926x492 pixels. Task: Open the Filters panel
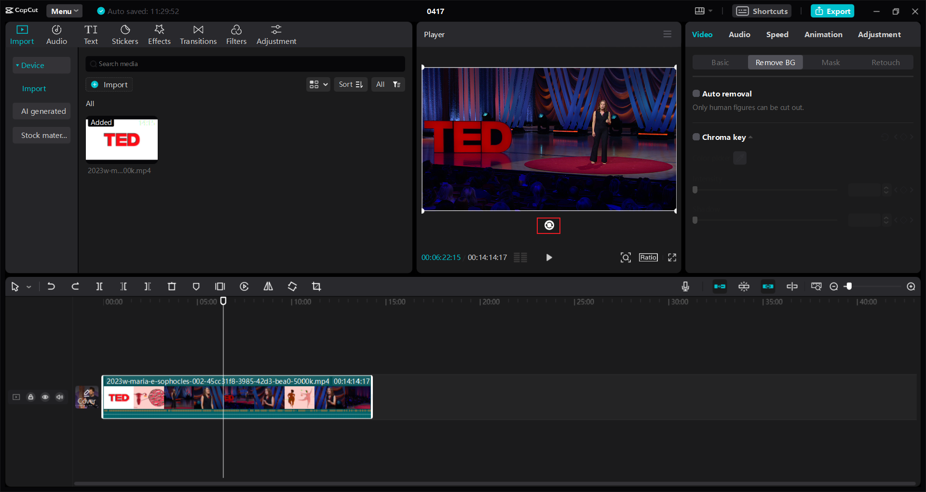tap(236, 34)
